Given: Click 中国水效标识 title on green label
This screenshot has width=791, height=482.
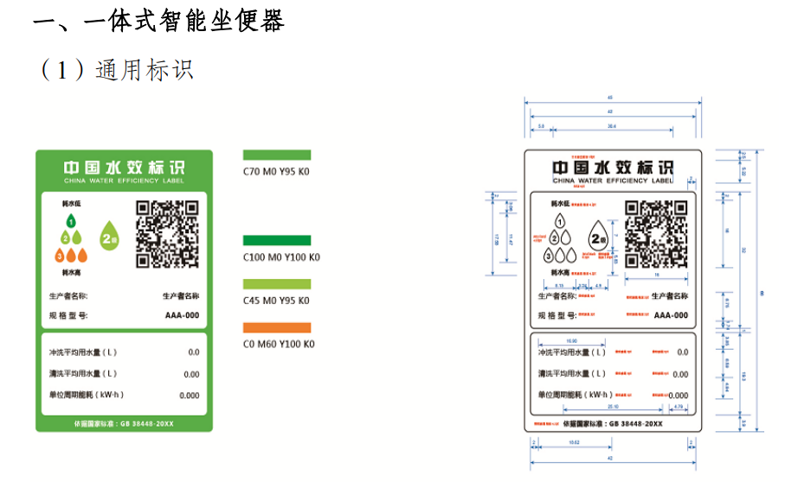Looking at the screenshot, I should [124, 168].
